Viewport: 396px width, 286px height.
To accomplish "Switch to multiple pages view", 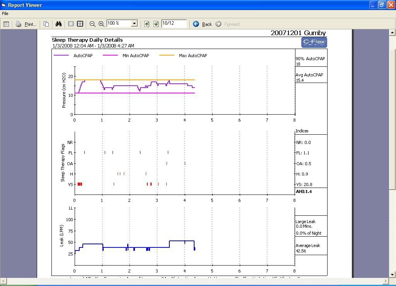I will click(80, 24).
